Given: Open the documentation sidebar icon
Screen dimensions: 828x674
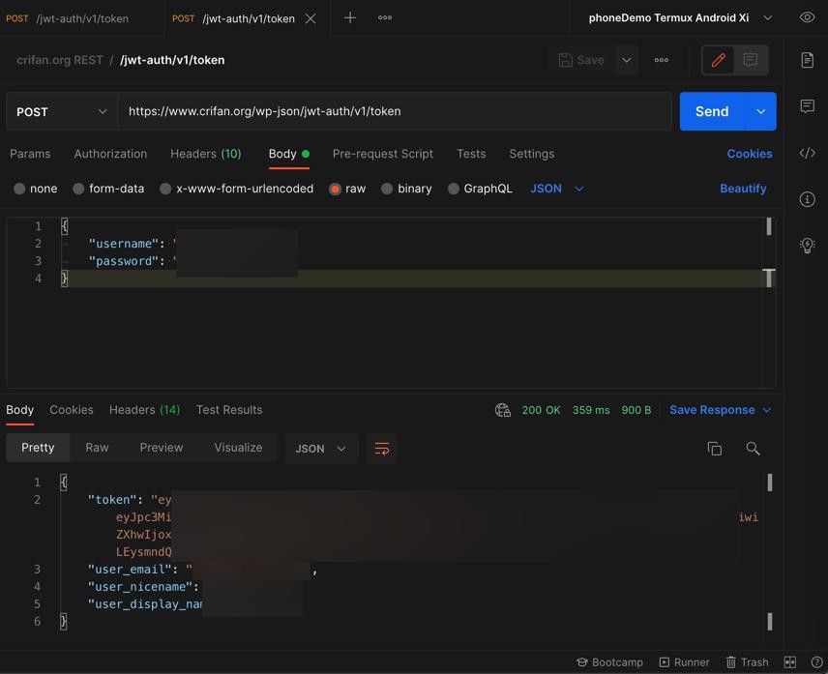Looking at the screenshot, I should (x=808, y=60).
